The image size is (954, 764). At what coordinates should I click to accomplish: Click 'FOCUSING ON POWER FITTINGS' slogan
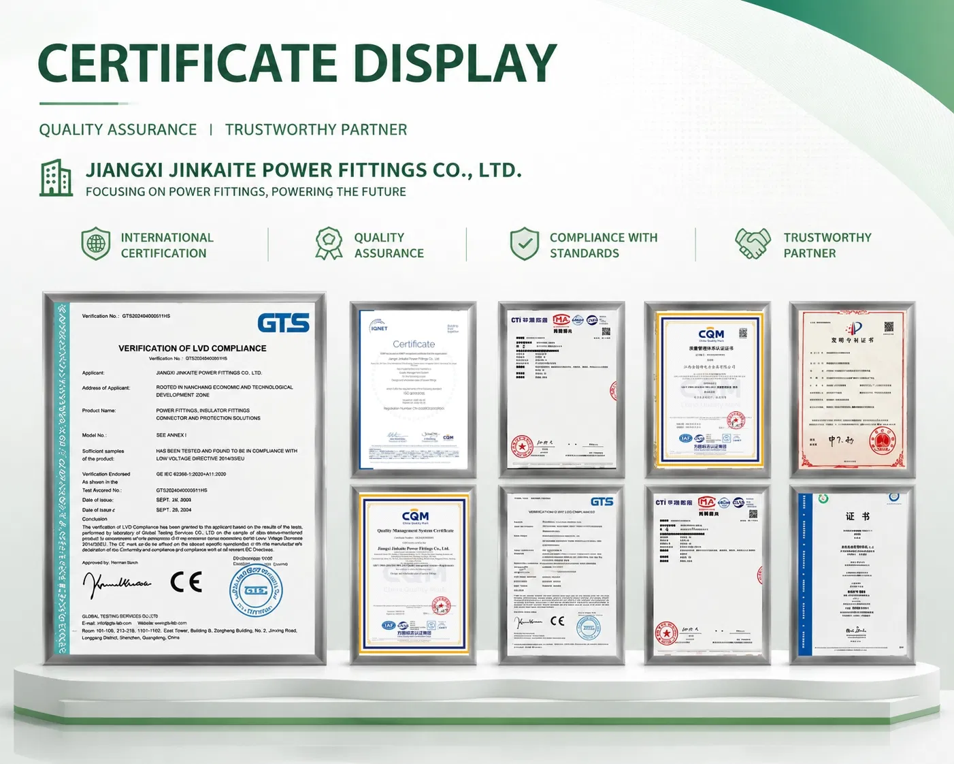[x=246, y=192]
